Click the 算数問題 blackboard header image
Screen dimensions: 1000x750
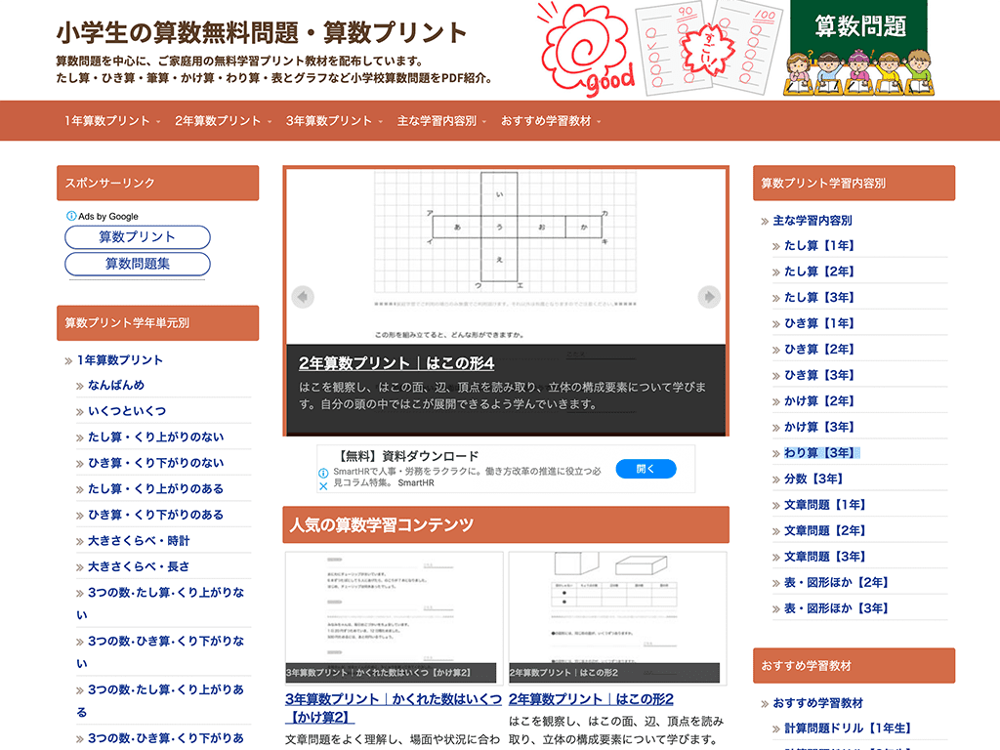click(859, 49)
